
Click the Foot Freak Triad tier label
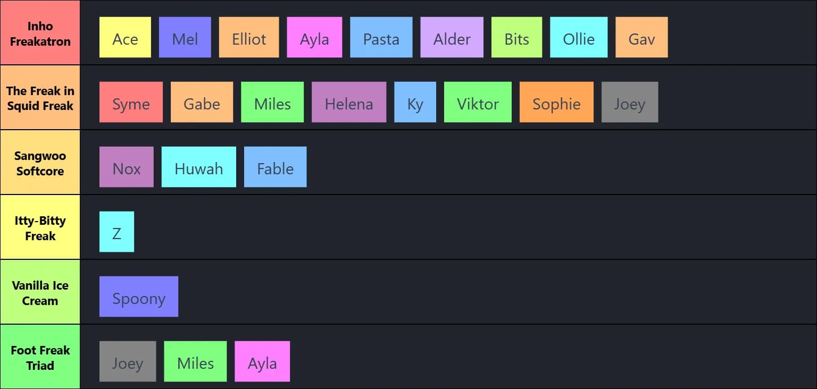point(40,357)
